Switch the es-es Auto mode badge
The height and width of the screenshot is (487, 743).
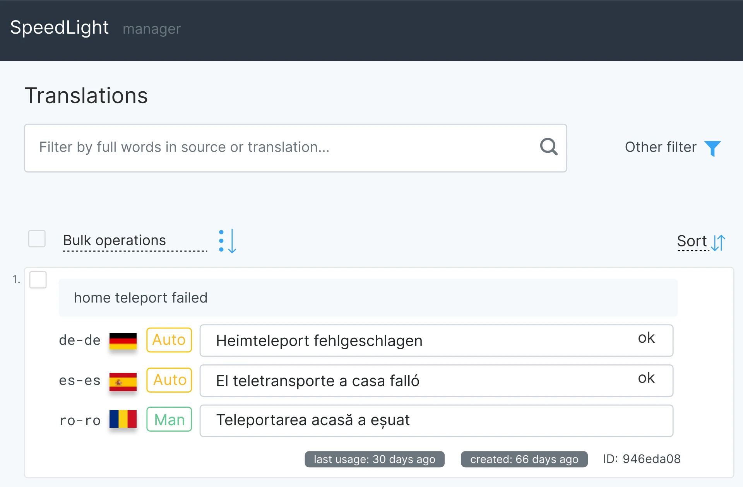(x=169, y=380)
